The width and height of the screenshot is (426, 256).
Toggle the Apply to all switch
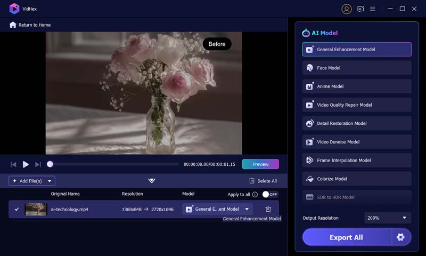click(x=271, y=194)
